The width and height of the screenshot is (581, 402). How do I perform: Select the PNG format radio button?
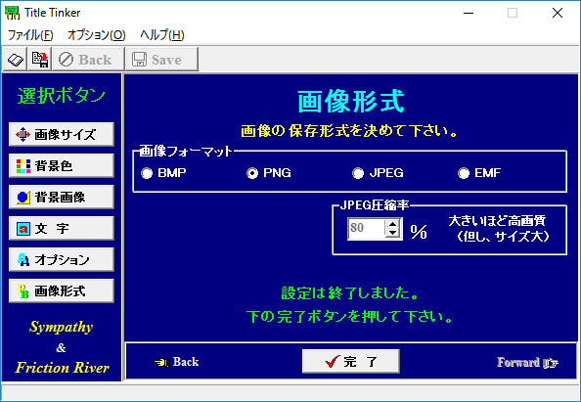(252, 173)
